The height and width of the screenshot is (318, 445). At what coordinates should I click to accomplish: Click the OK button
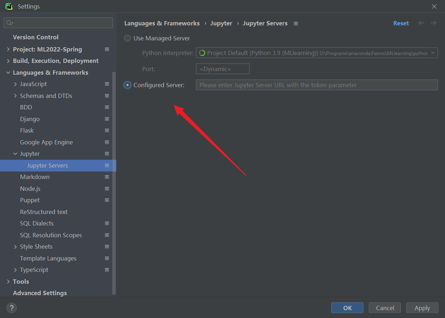click(x=347, y=308)
